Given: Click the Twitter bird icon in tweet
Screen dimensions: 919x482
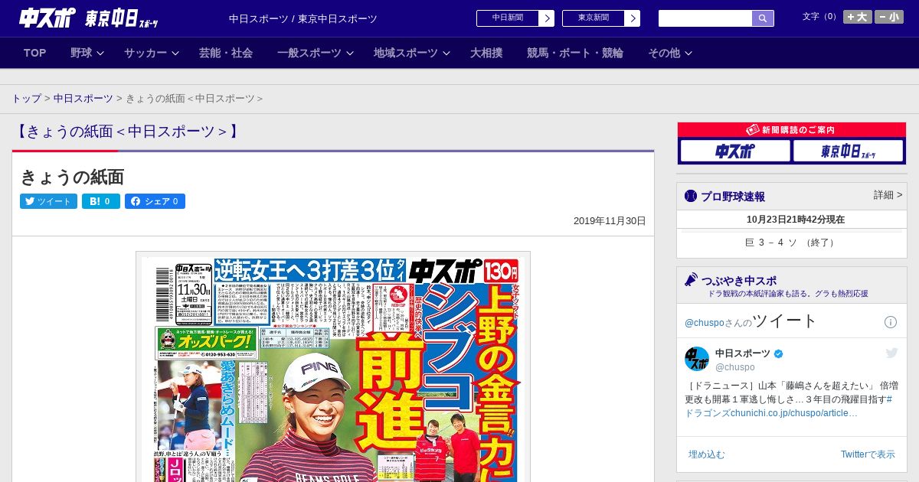Looking at the screenshot, I should pos(891,353).
